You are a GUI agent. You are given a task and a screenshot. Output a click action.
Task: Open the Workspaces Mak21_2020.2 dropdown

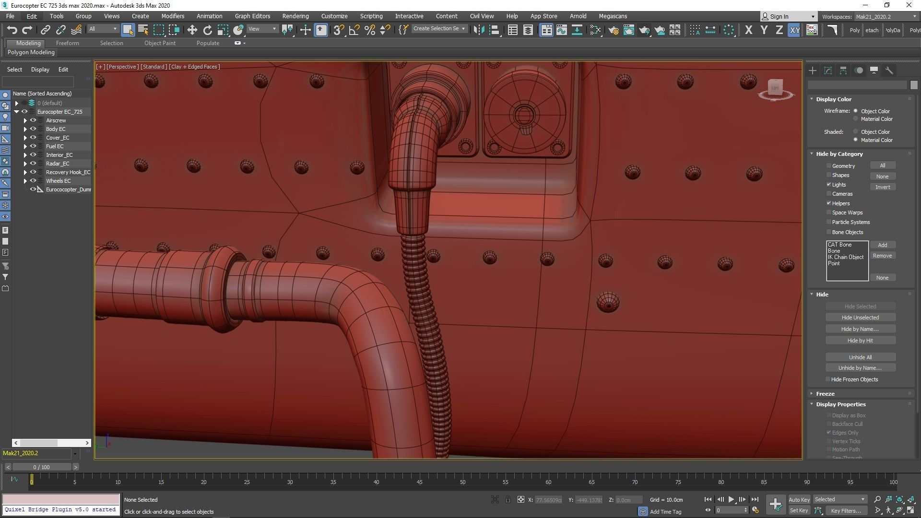point(885,17)
